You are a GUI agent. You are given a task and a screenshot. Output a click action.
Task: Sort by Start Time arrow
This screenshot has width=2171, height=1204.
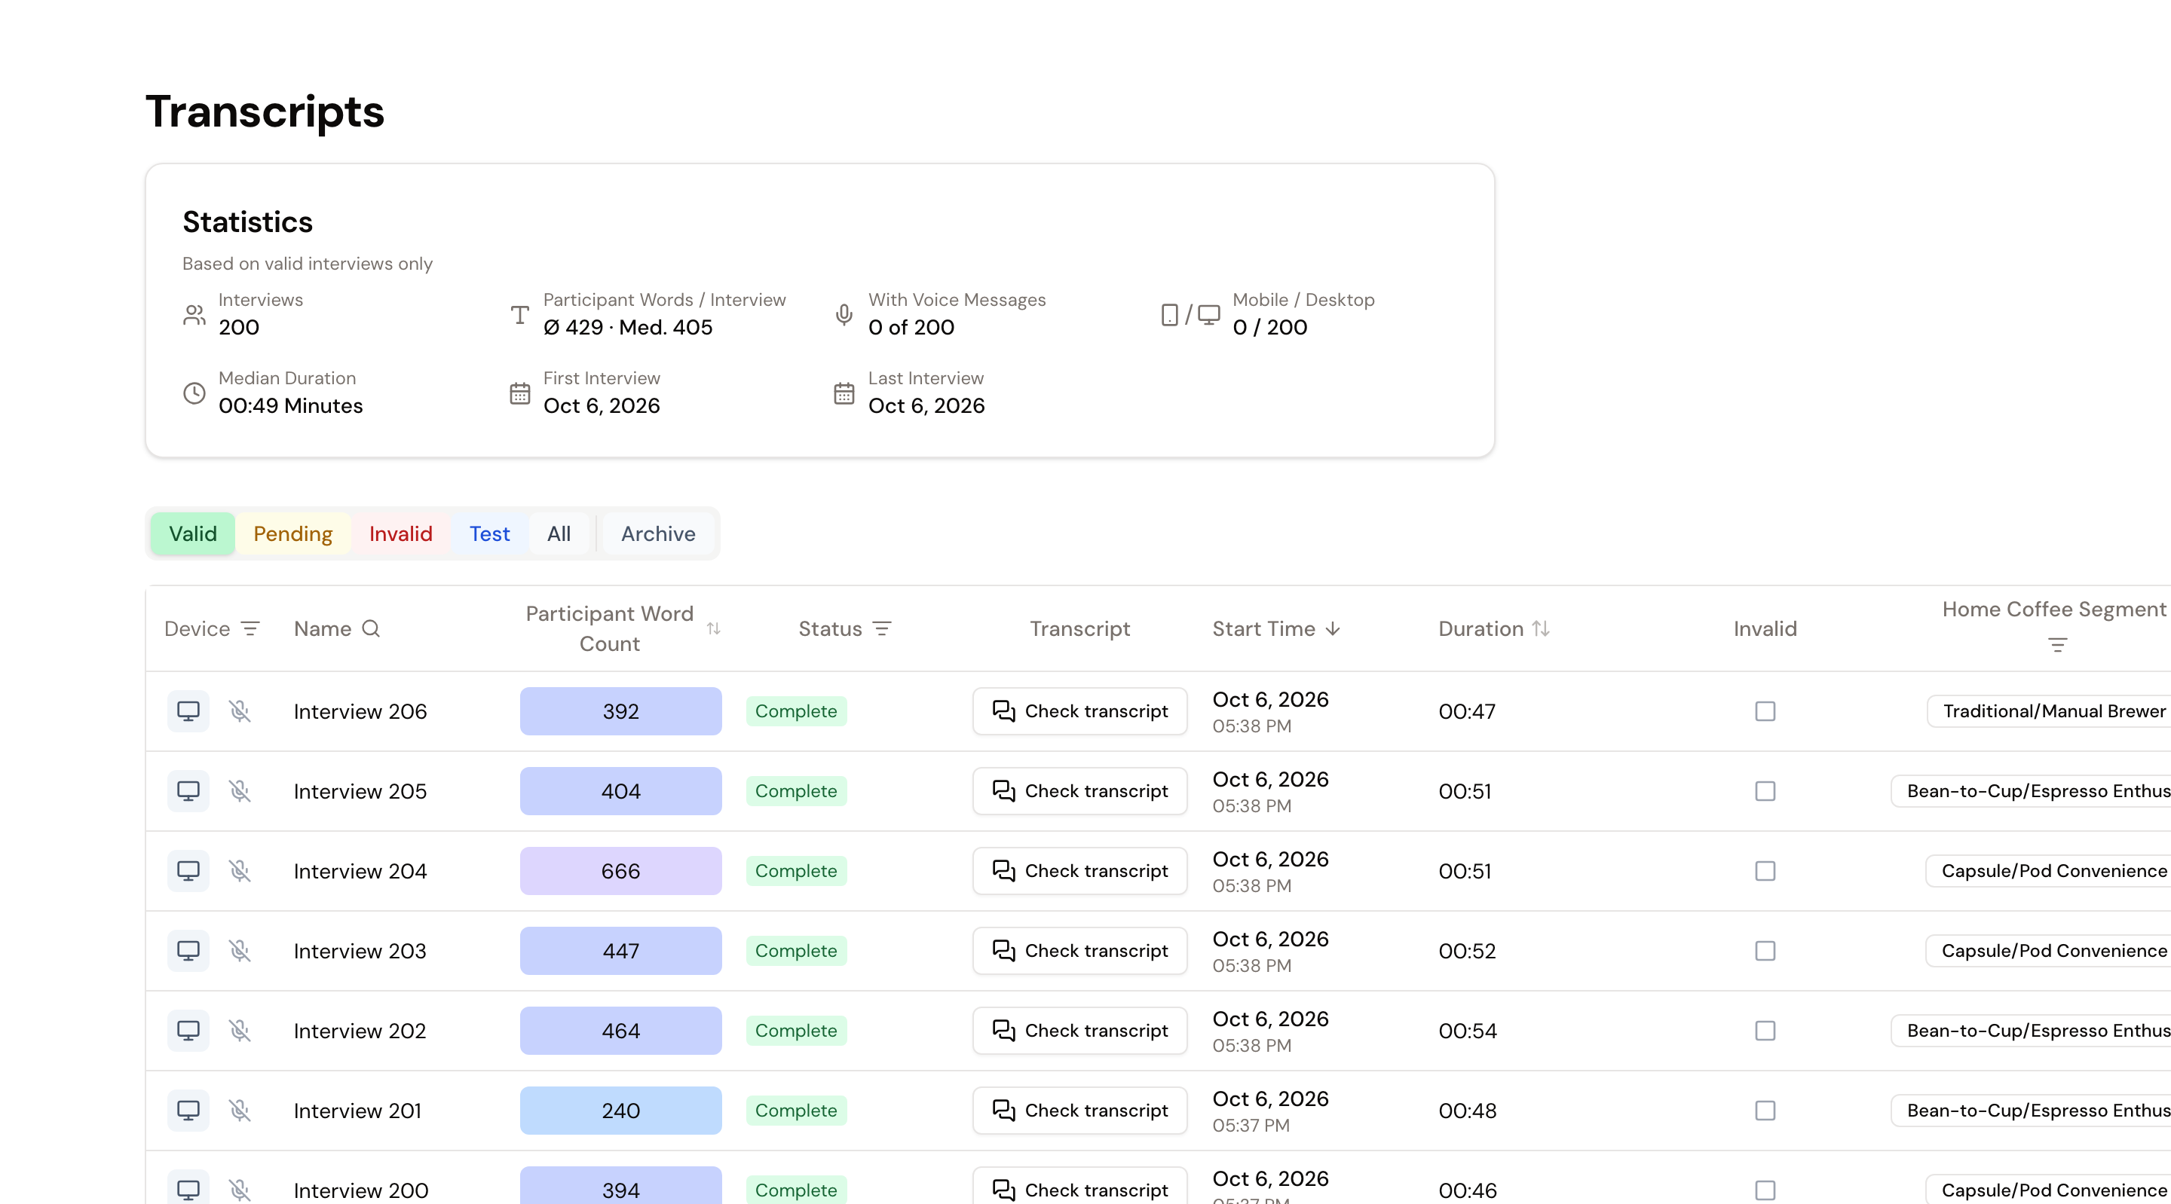[x=1333, y=628]
